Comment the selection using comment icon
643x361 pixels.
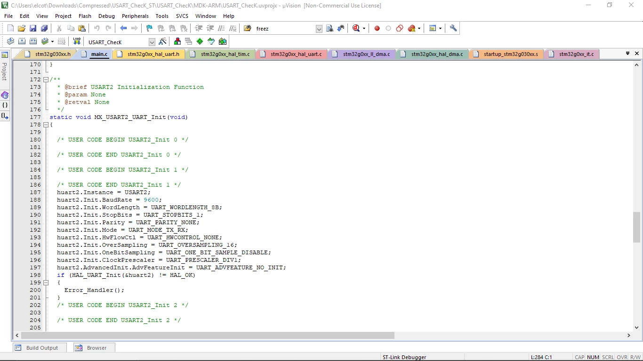pos(221,28)
